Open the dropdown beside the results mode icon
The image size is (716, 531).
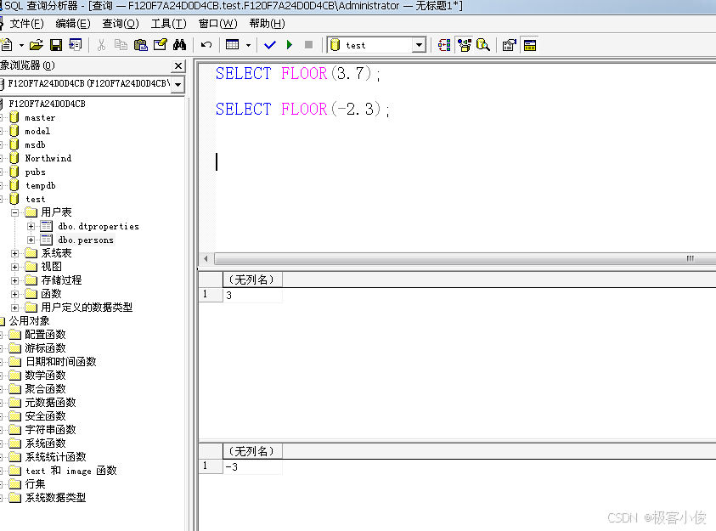pos(248,45)
